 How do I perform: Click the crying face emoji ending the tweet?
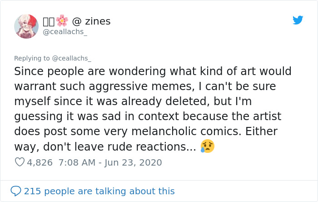(x=207, y=146)
